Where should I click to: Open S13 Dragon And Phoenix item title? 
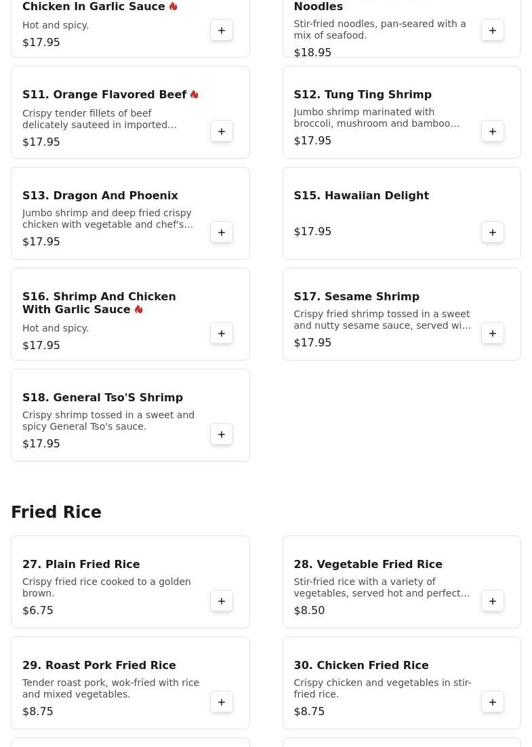(100, 195)
